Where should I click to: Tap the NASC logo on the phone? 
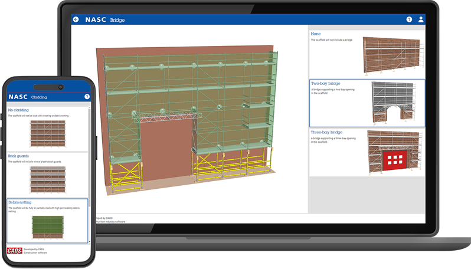click(18, 97)
